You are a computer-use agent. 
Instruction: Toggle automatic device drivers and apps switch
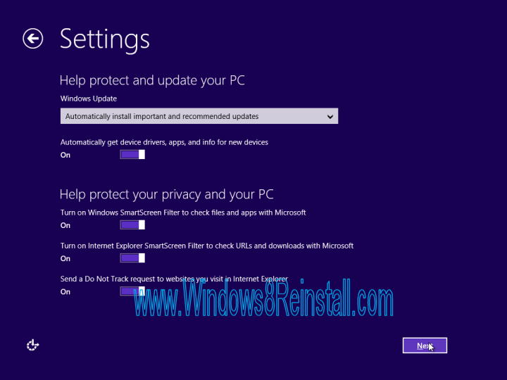point(132,154)
